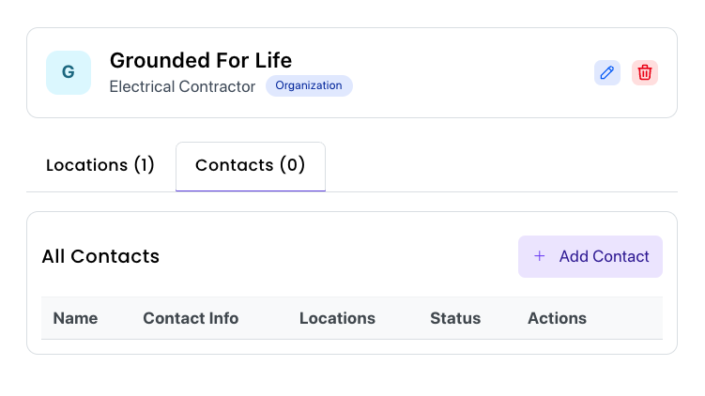Click the Locations column header in table
Viewport: 705px width, 396px height.
337,318
